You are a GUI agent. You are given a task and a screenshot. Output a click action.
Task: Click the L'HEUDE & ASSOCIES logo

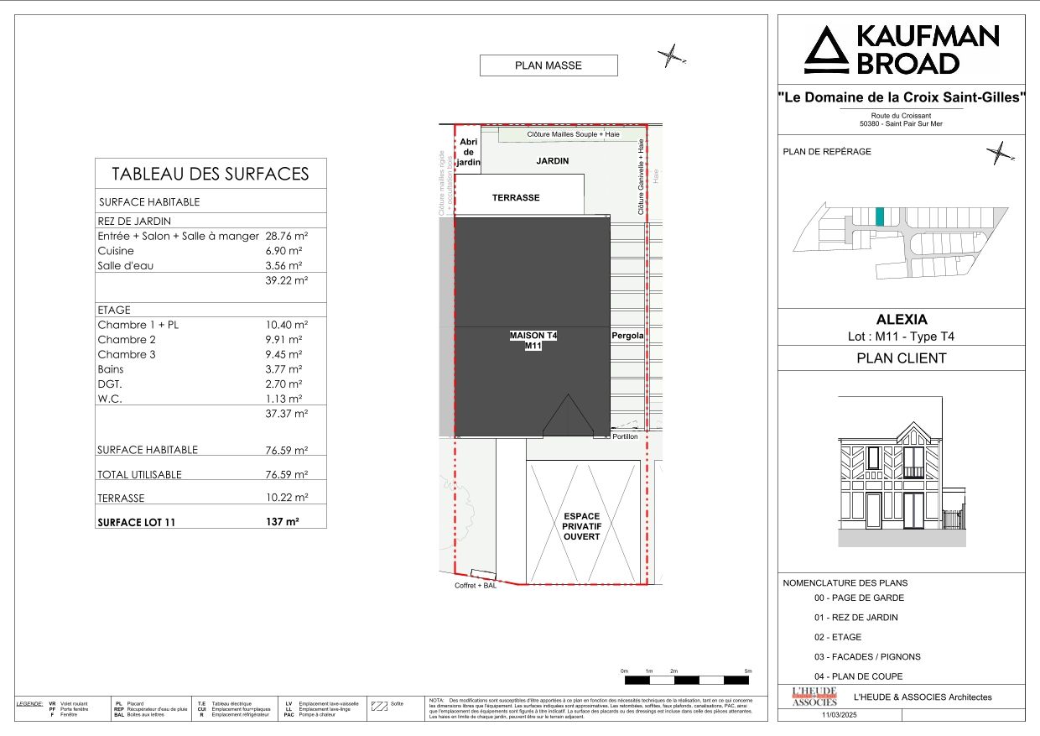(816, 697)
